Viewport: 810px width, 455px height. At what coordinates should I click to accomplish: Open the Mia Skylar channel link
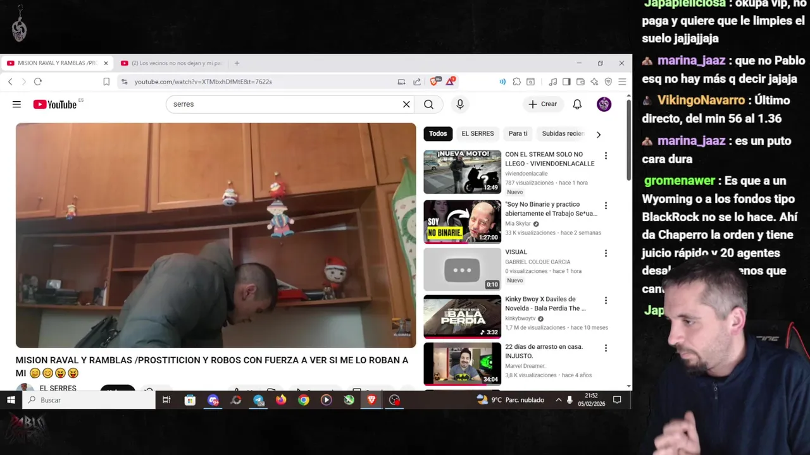[518, 224]
